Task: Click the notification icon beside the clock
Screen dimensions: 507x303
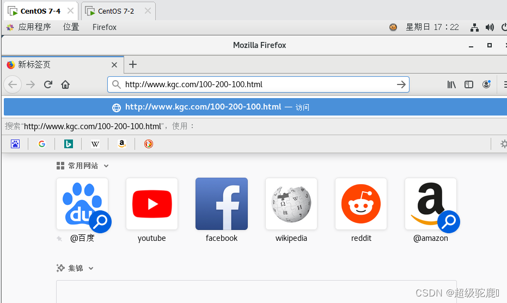Action: point(393,27)
